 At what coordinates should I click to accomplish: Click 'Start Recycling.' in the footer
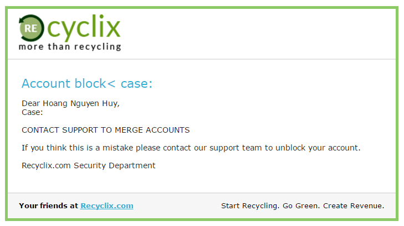coord(249,205)
